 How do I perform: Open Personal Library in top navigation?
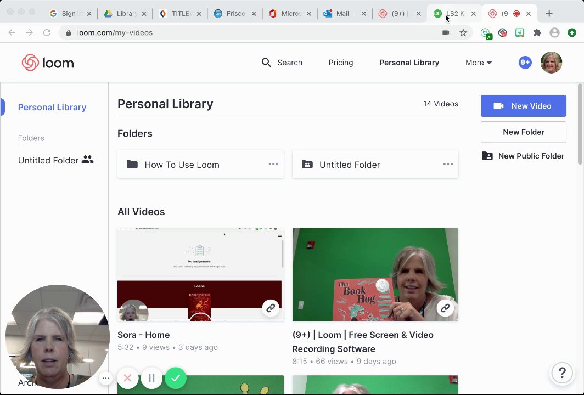[x=409, y=63]
